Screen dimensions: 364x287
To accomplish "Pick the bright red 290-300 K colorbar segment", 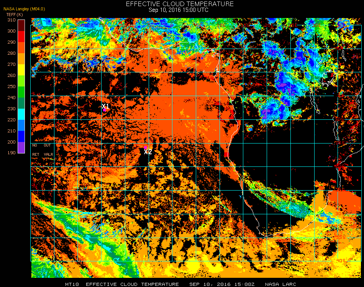I will pyautogui.click(x=21, y=36).
